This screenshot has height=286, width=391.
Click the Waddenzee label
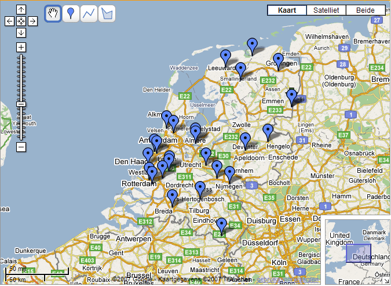coord(184,68)
